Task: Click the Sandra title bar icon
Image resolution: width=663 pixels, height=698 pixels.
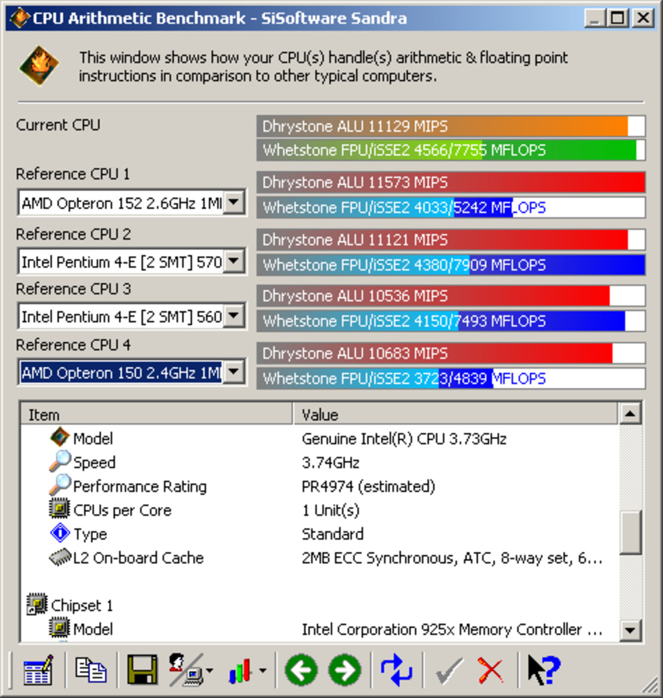Action: pos(20,18)
